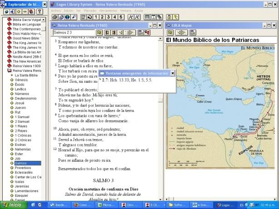279x209 pixels.
Task: Click the Print toolbar icon
Action: point(55,17)
